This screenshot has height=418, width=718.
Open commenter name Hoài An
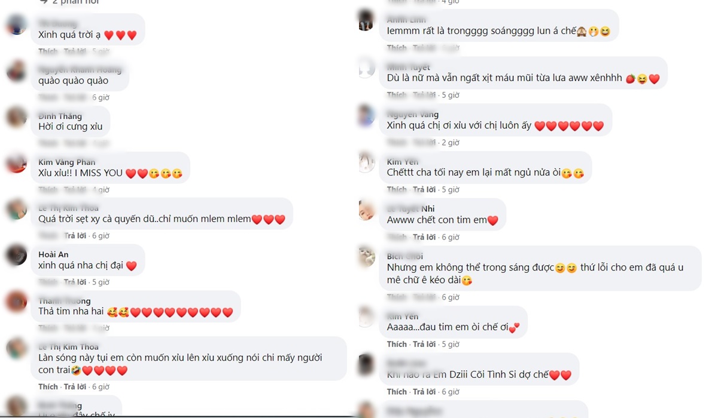point(53,254)
